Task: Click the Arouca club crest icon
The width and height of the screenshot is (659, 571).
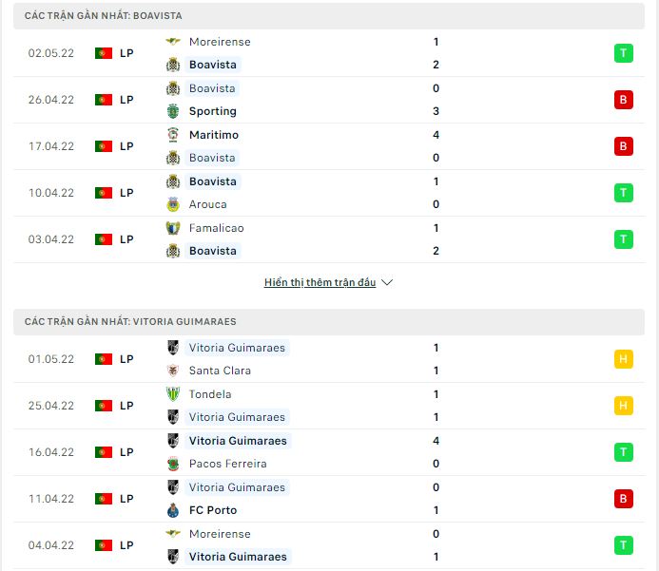Action: (x=173, y=204)
